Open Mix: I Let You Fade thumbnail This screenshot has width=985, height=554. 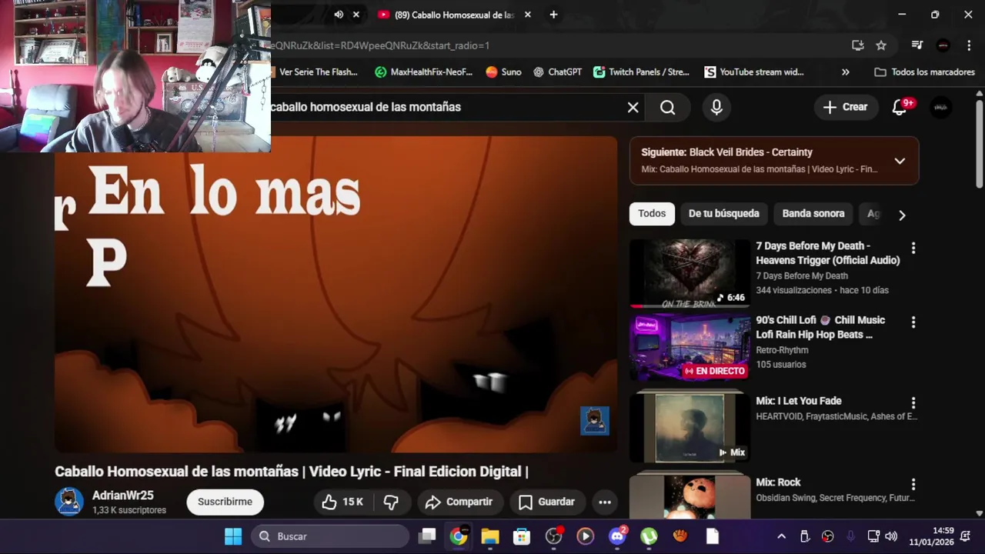click(x=689, y=428)
